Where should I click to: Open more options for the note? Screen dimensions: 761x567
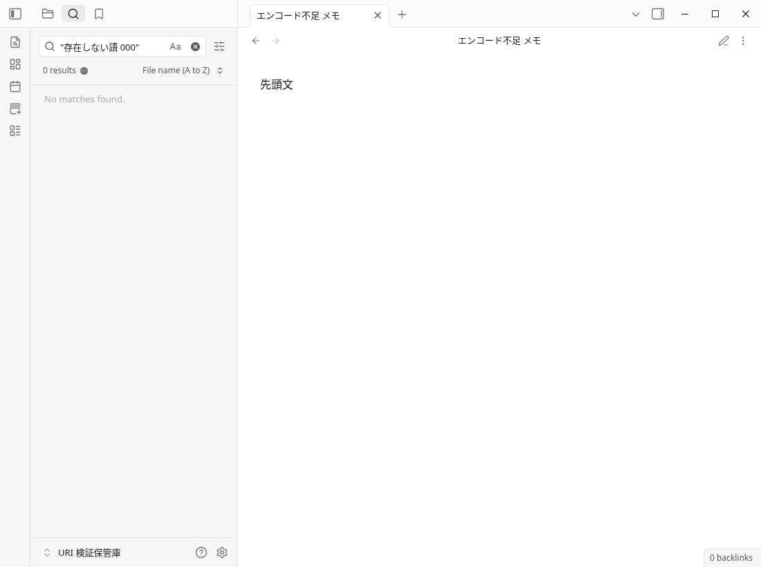pyautogui.click(x=743, y=41)
